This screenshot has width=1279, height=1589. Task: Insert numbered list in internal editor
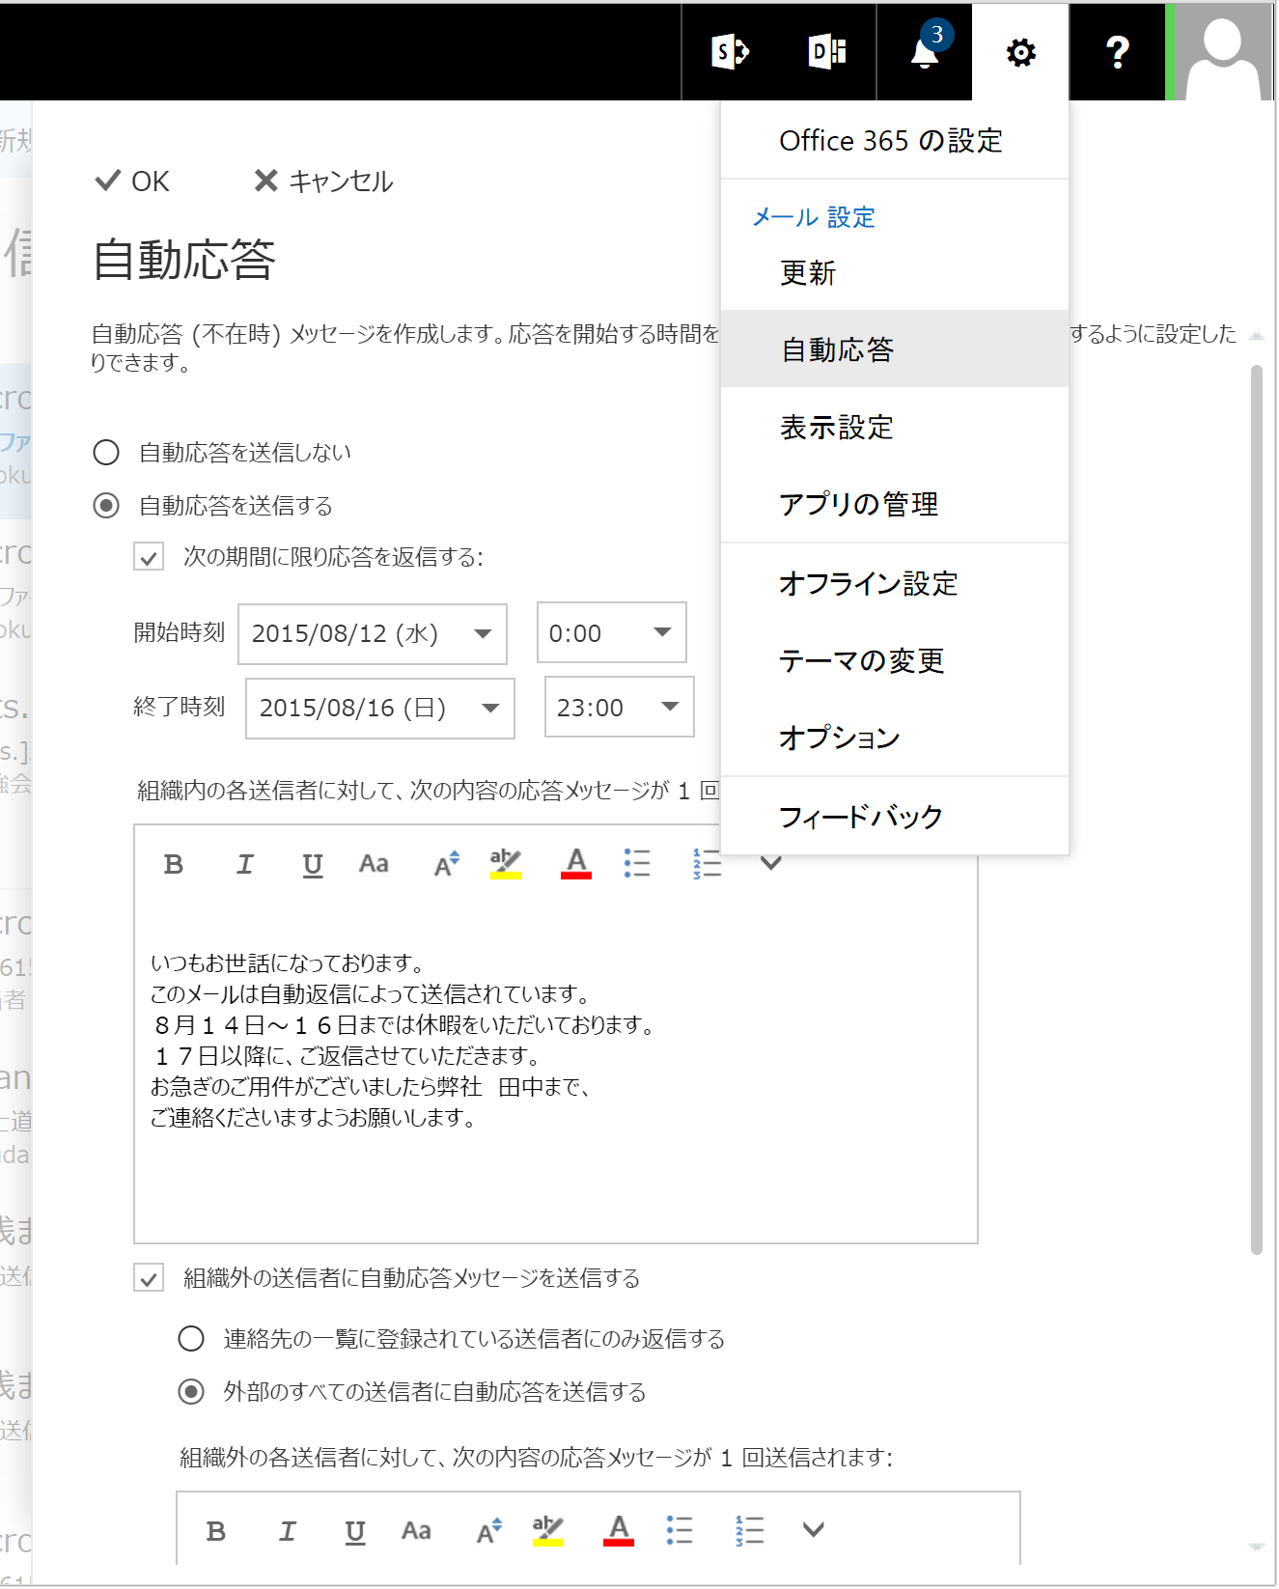point(707,864)
